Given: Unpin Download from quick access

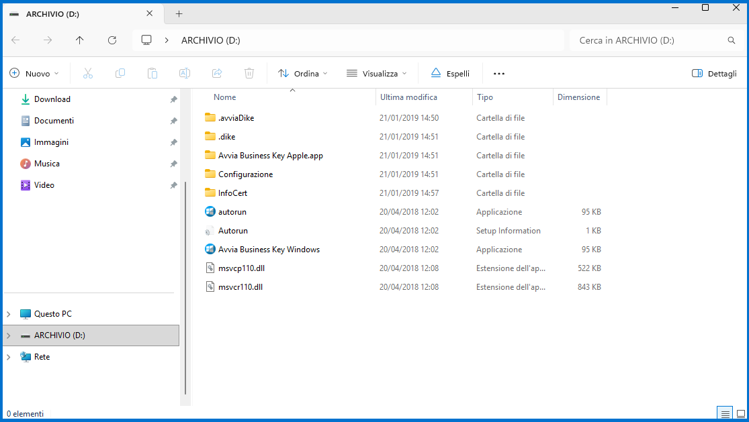Looking at the screenshot, I should pos(173,99).
